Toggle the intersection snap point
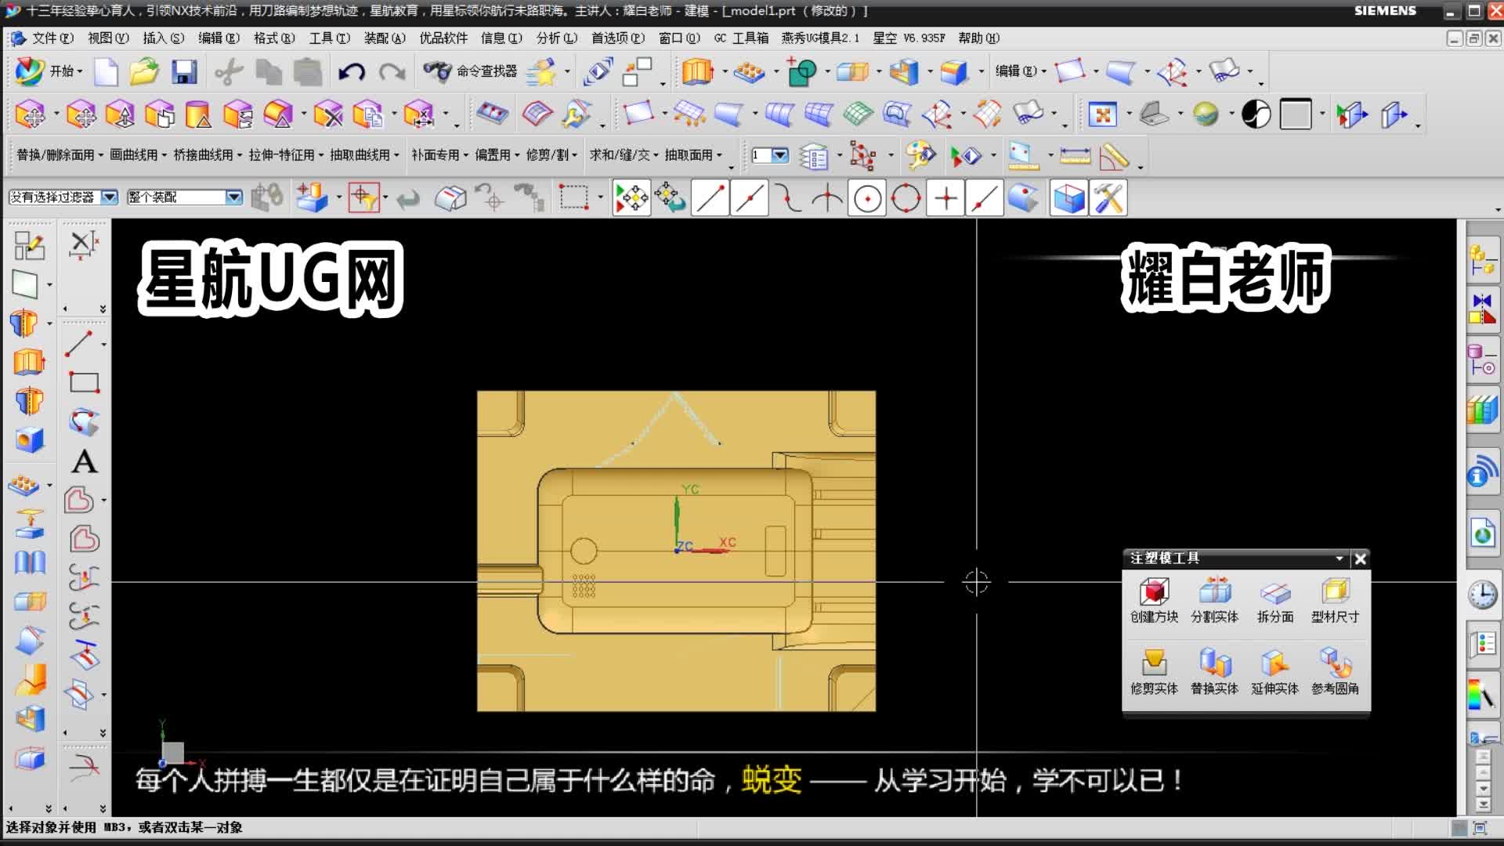Viewport: 1504px width, 846px height. tap(827, 198)
